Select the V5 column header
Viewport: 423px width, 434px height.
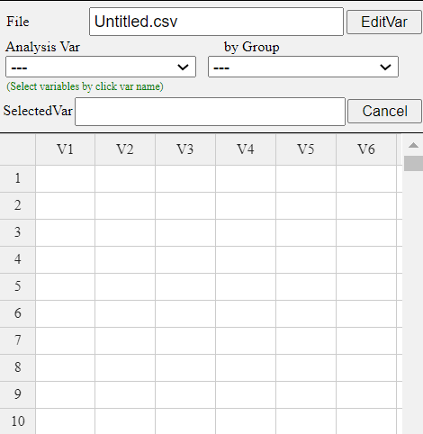pyautogui.click(x=306, y=149)
